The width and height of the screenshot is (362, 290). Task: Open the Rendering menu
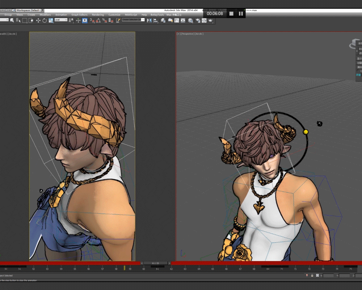tap(98, 15)
